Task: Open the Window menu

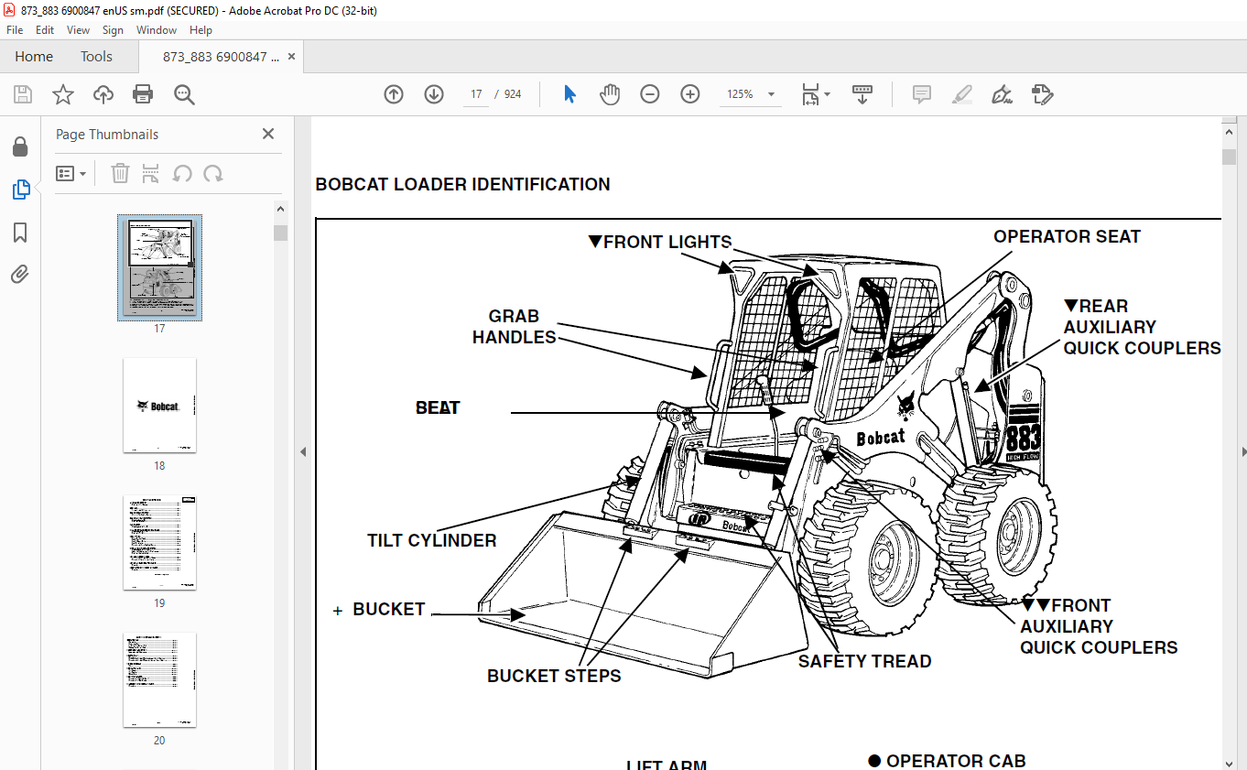Action: coord(157,30)
